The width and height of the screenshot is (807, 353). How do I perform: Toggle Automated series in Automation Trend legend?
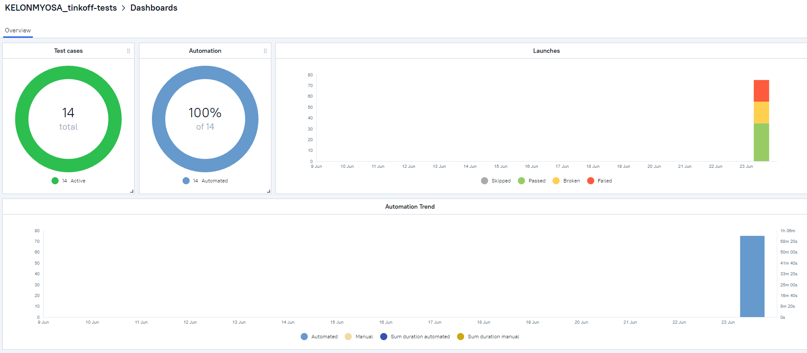tap(319, 337)
